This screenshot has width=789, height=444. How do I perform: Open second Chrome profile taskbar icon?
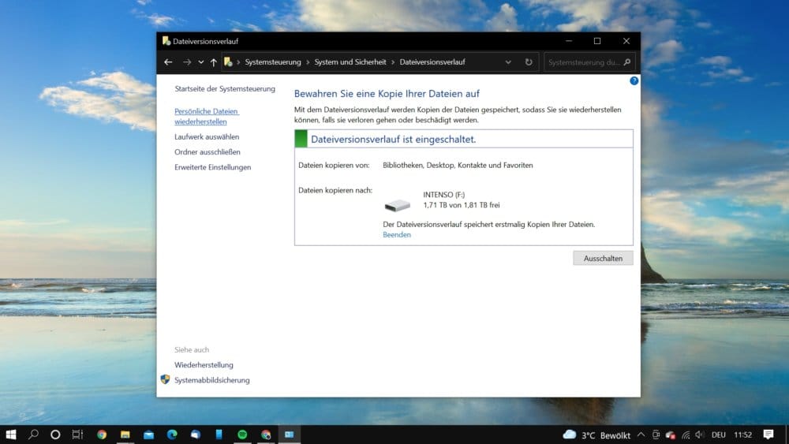(266, 435)
